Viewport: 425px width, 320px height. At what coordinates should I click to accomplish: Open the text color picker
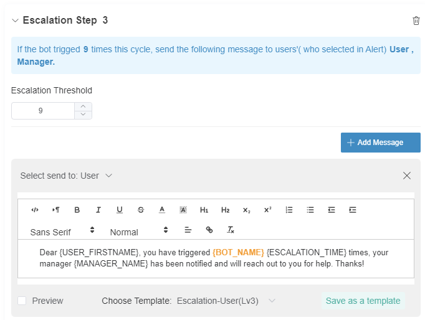point(162,210)
